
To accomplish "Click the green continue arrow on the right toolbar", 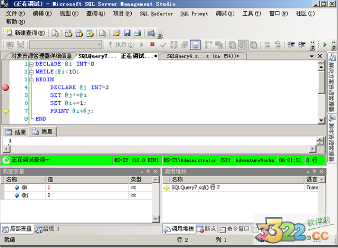I will tap(324, 45).
